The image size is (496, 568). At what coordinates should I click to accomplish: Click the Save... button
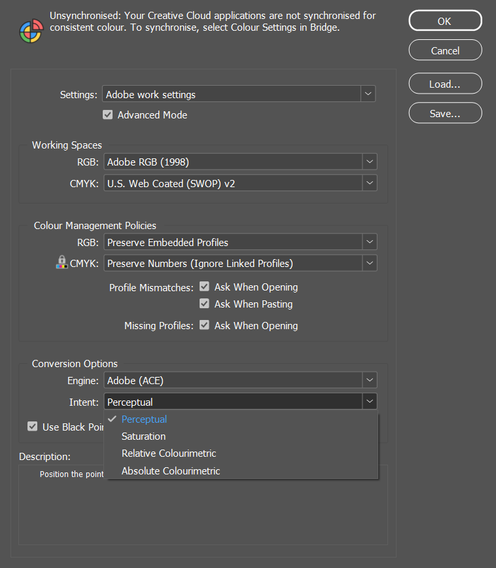click(x=445, y=113)
